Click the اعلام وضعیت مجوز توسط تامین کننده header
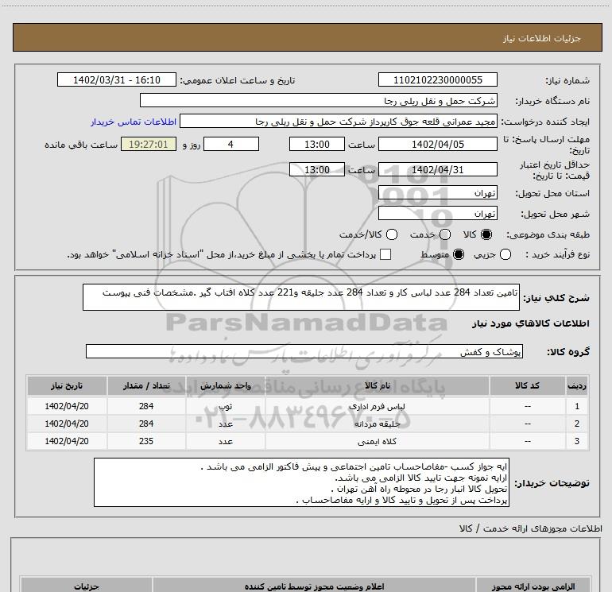The width and height of the screenshot is (612, 592). click(314, 586)
